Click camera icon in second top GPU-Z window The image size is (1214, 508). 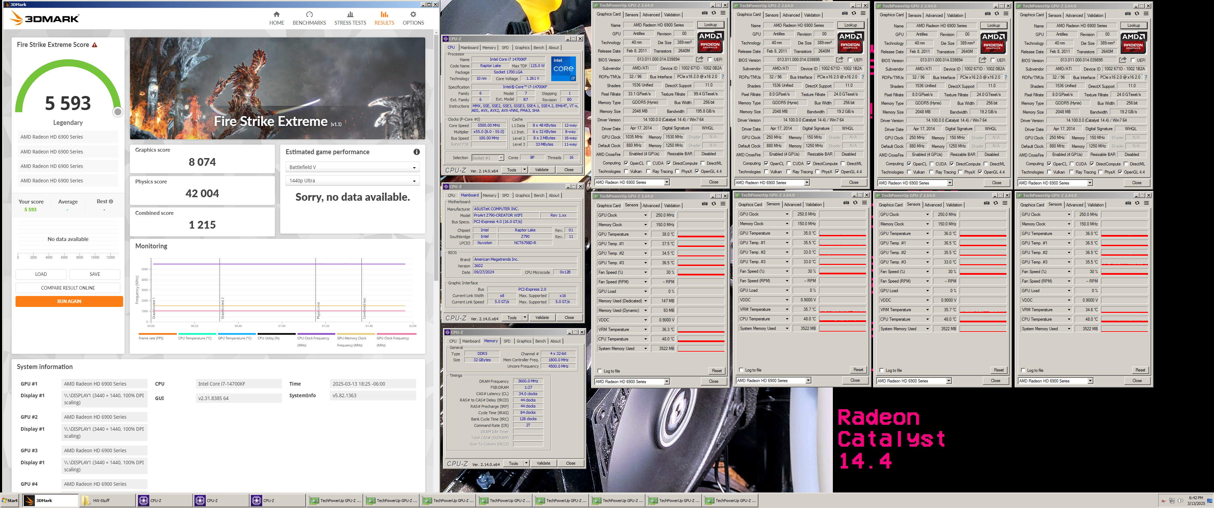click(x=844, y=13)
